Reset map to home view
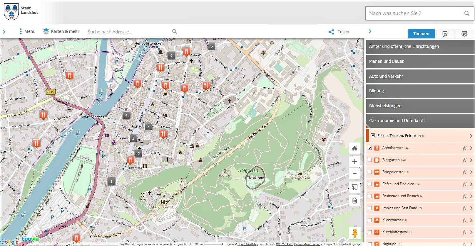The width and height of the screenshot is (475, 246). [x=355, y=148]
